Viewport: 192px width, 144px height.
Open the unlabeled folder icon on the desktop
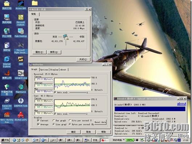(35, 3)
